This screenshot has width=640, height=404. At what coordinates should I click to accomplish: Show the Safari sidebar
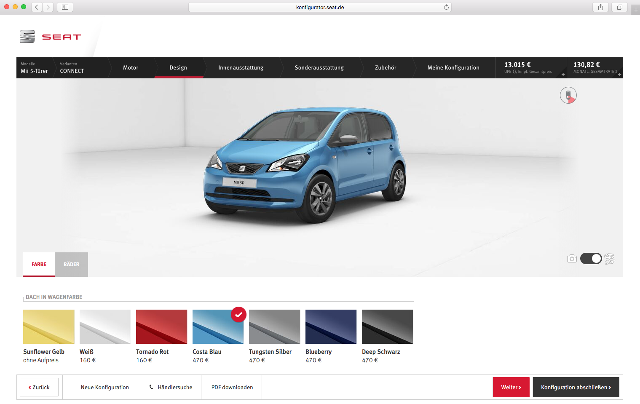(65, 7)
